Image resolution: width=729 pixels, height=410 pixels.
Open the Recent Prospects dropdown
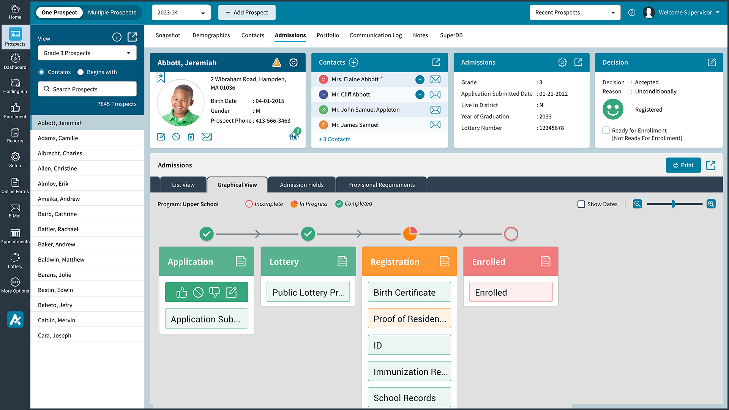(574, 13)
